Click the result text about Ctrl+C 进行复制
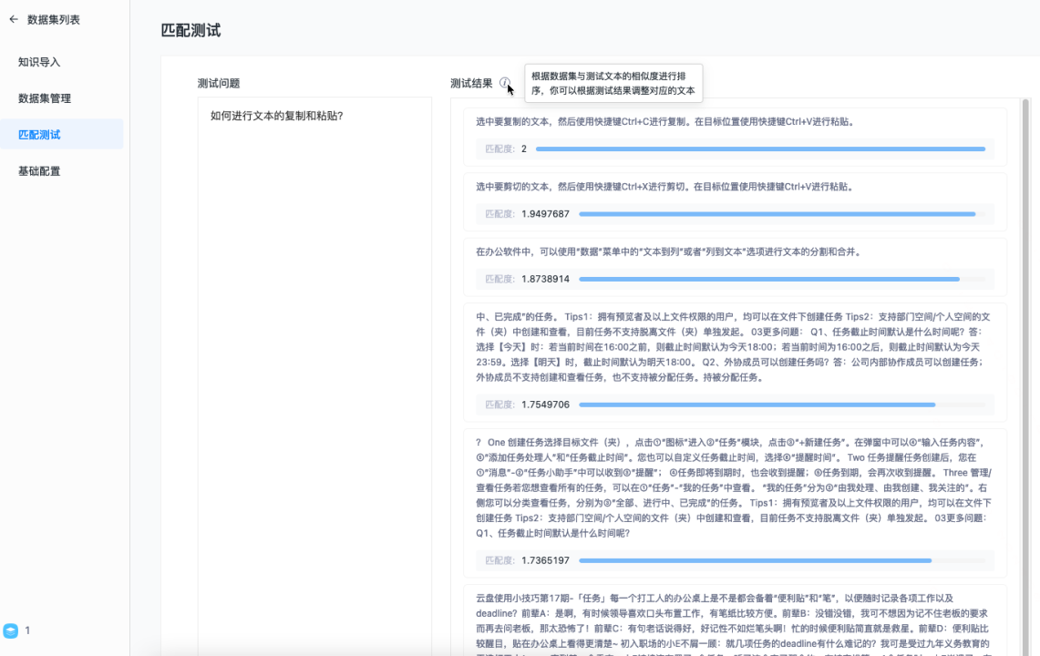 [666, 122]
